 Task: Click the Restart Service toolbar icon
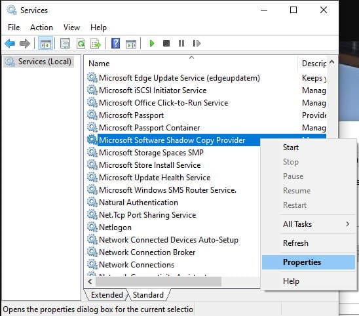(197, 43)
